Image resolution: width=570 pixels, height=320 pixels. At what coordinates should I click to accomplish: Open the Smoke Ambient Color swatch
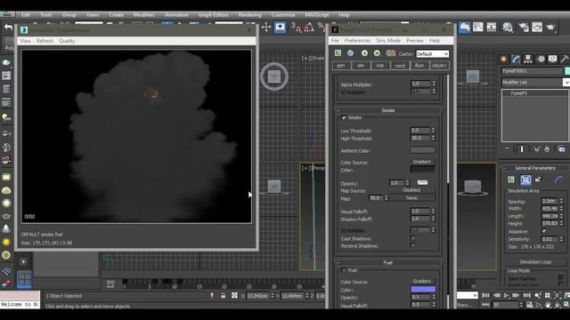[x=422, y=150]
